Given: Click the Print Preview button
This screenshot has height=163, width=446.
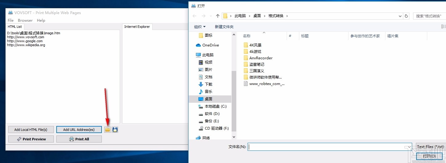Looking at the screenshot, I should 31,139.
